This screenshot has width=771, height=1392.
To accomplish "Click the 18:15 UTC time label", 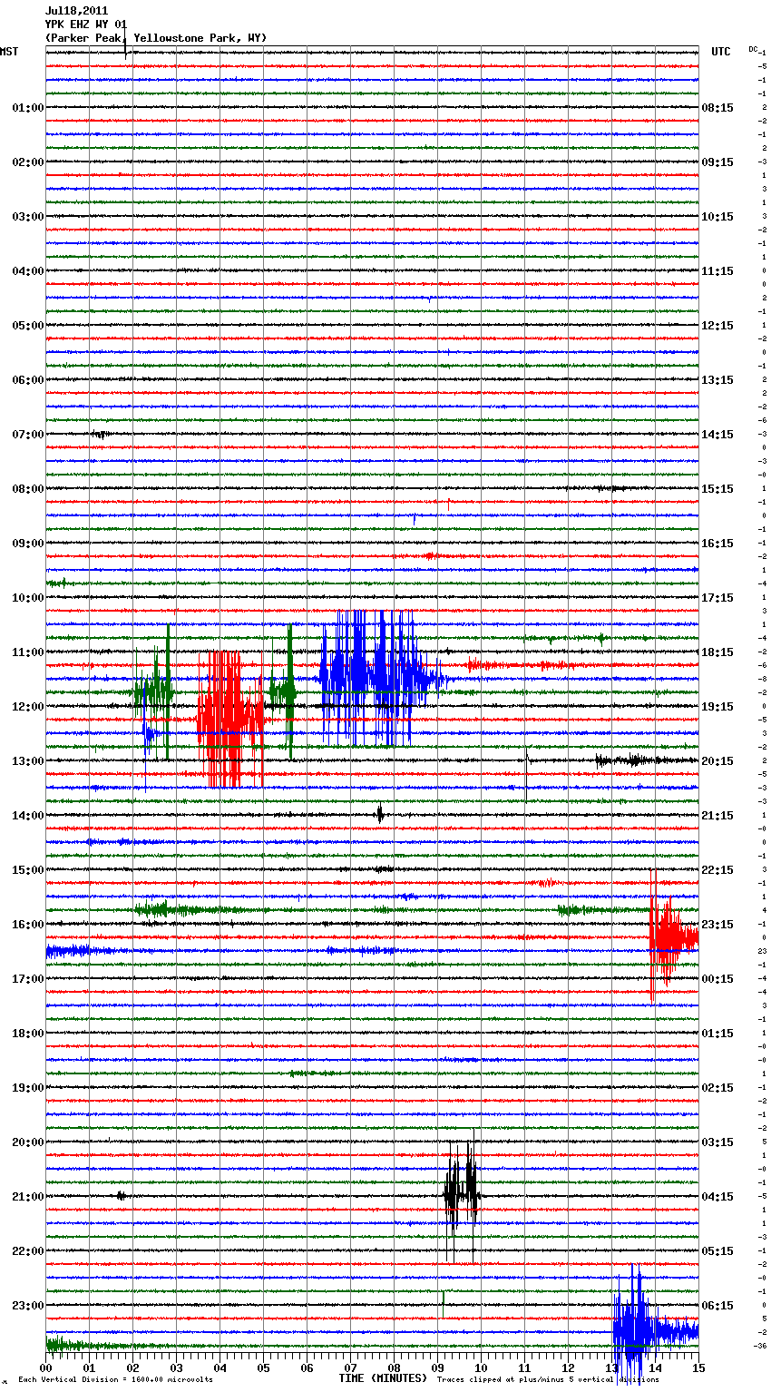I will pos(717,652).
